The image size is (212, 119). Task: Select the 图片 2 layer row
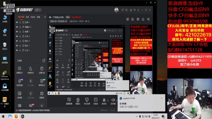[31, 41]
